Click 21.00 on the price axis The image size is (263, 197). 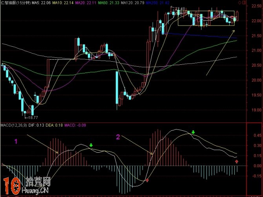pyautogui.click(x=256, y=50)
